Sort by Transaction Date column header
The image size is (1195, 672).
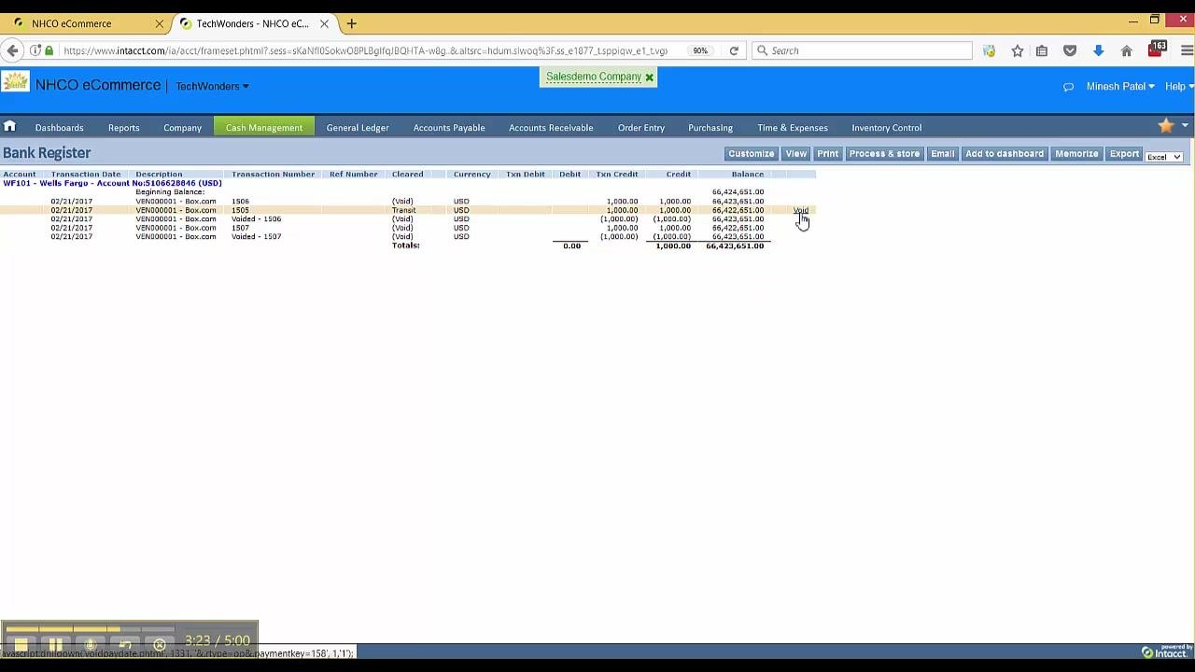pyautogui.click(x=86, y=175)
